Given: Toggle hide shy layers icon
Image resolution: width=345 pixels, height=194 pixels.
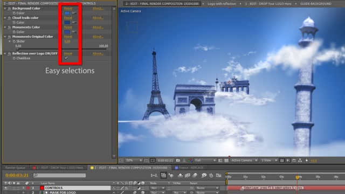Looking at the screenshot, I should coord(180,175).
